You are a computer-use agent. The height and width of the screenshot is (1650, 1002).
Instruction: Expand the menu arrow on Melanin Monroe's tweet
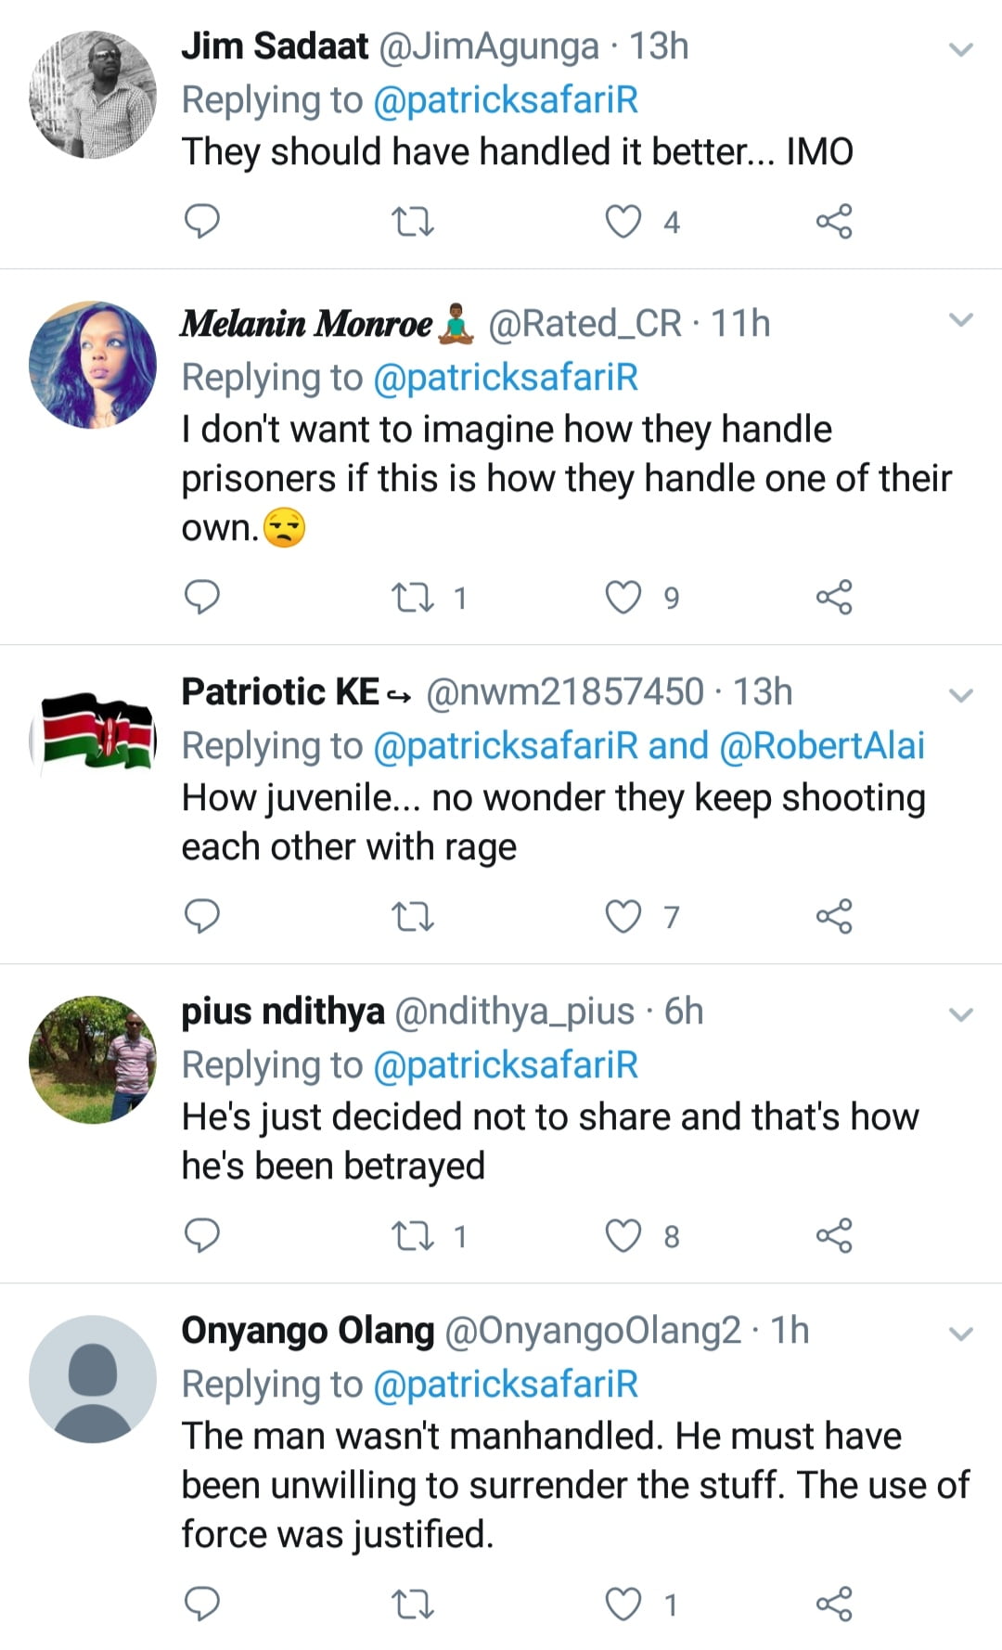[x=962, y=321]
